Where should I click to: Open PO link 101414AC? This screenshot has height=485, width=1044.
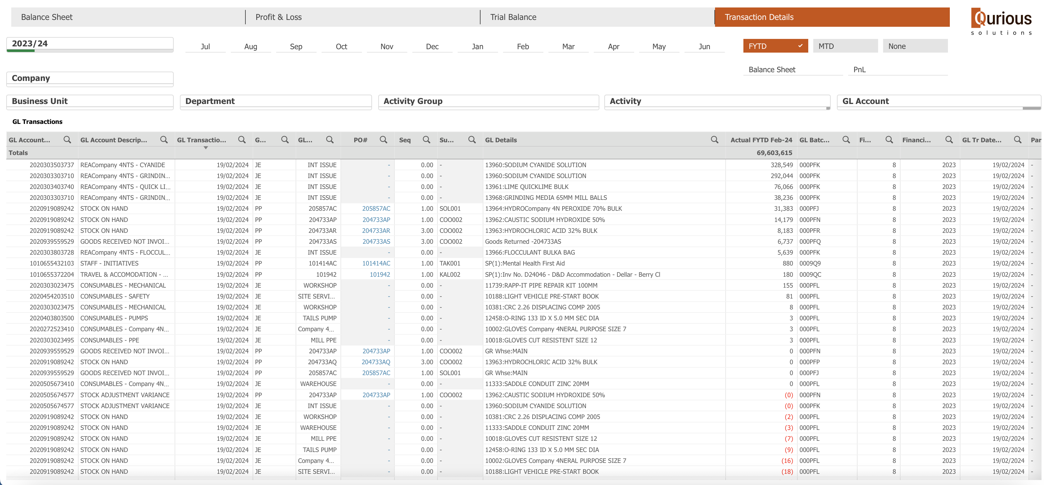point(376,263)
